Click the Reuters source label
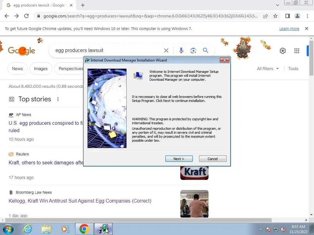Screen dimensions: 314x235 (22, 154)
